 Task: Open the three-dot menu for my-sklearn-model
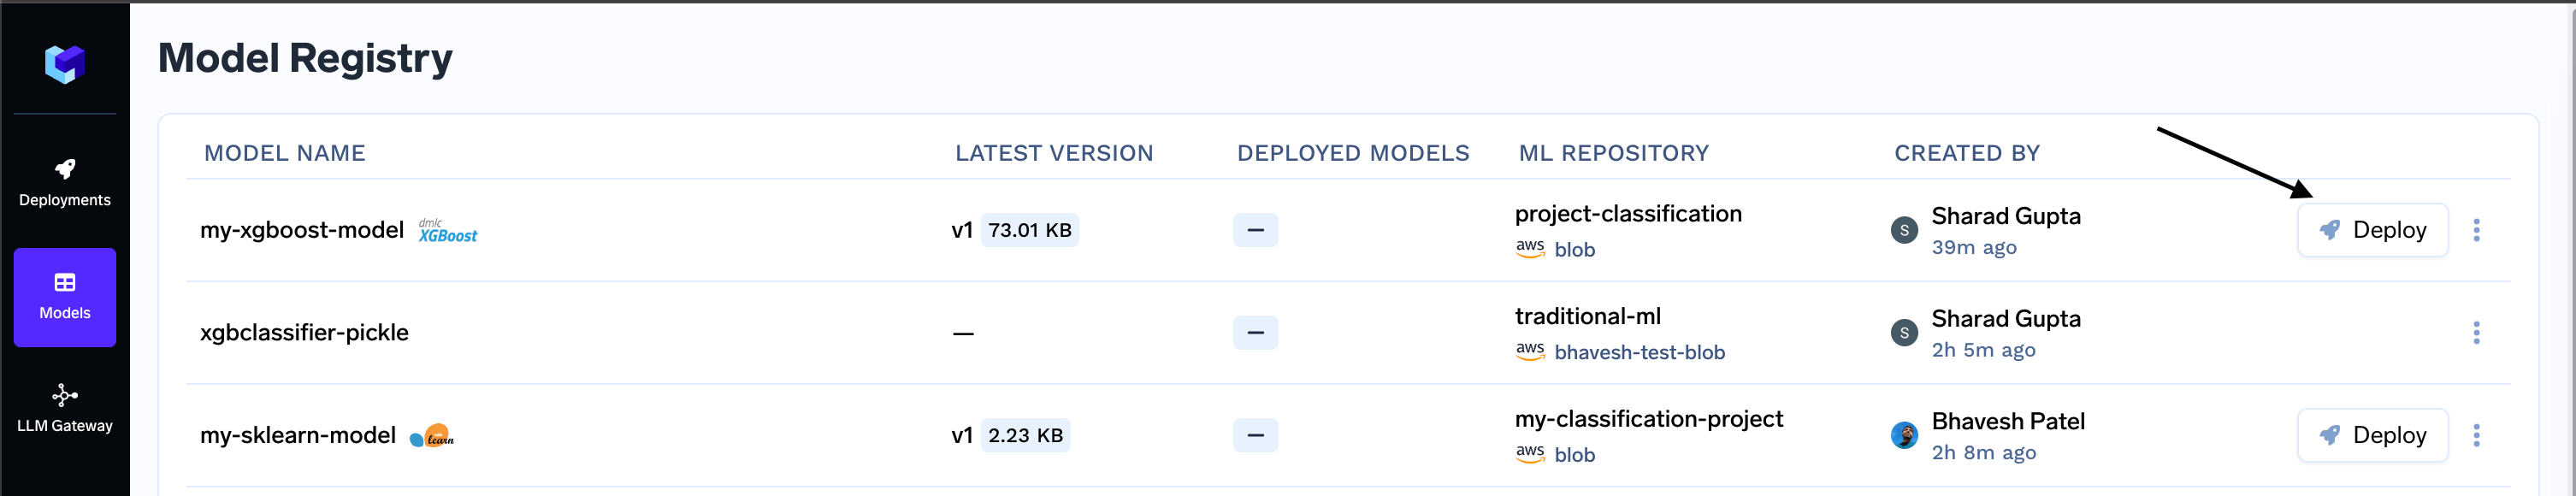click(2476, 435)
